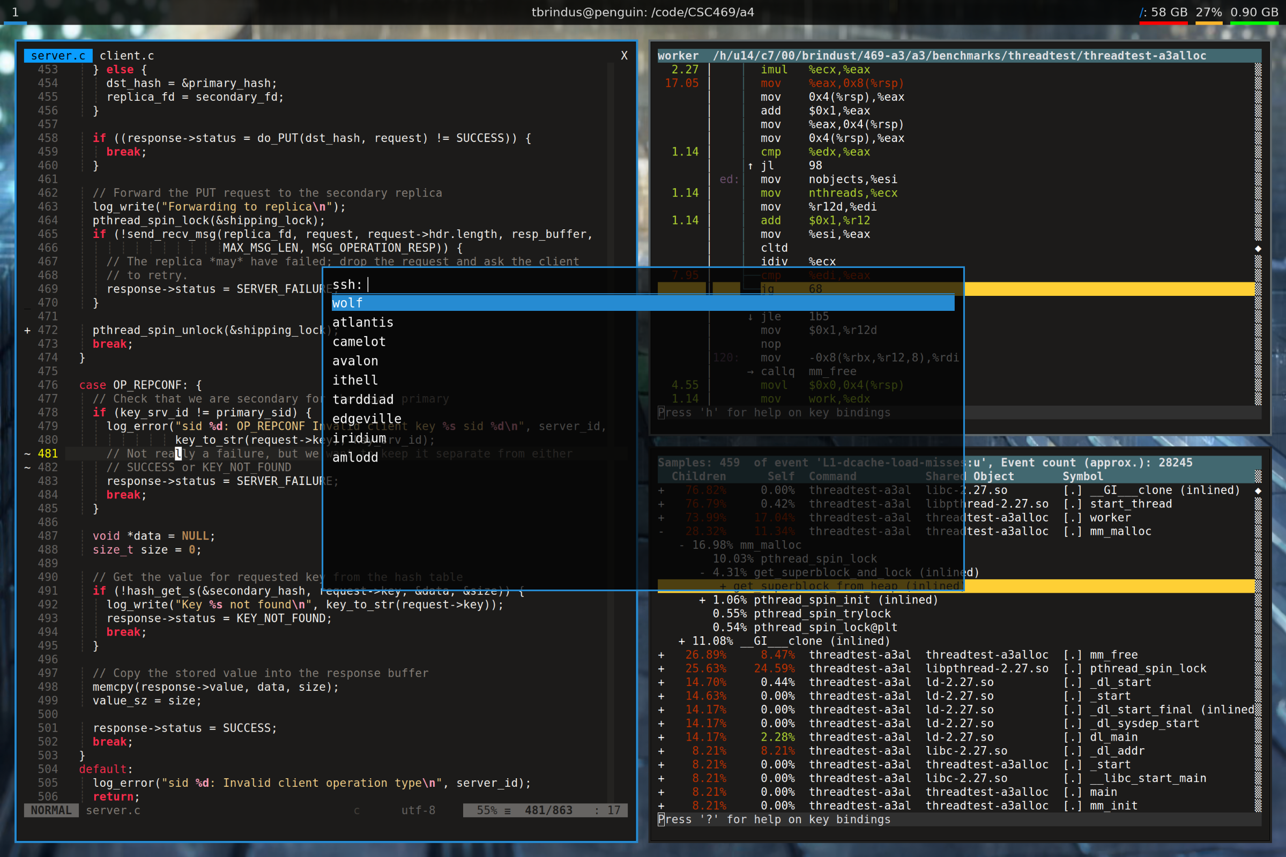The image size is (1286, 857).
Task: Select tarddiad host entry
Action: coord(362,399)
